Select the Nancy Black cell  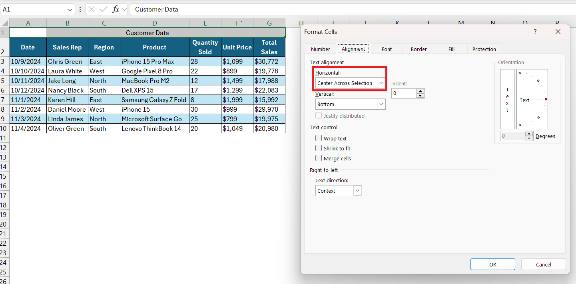pyautogui.click(x=67, y=90)
